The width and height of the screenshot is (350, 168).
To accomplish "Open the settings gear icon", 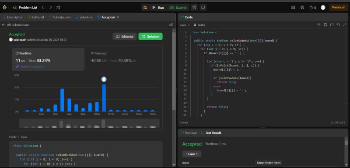I will point(302,7).
